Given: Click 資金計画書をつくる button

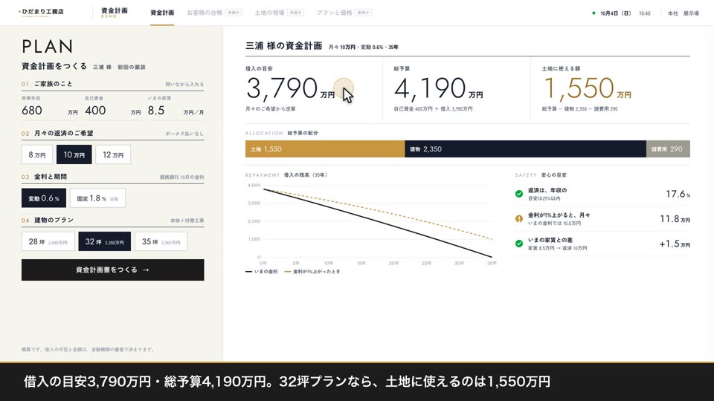Looking at the screenshot, I should [112, 270].
